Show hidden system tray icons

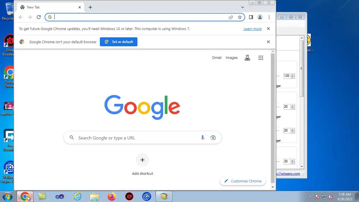tap(310, 197)
